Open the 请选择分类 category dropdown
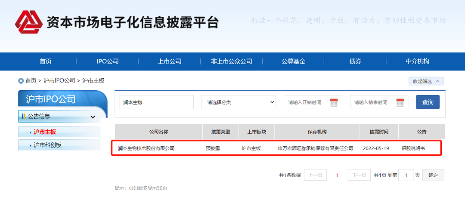 [x=239, y=102]
